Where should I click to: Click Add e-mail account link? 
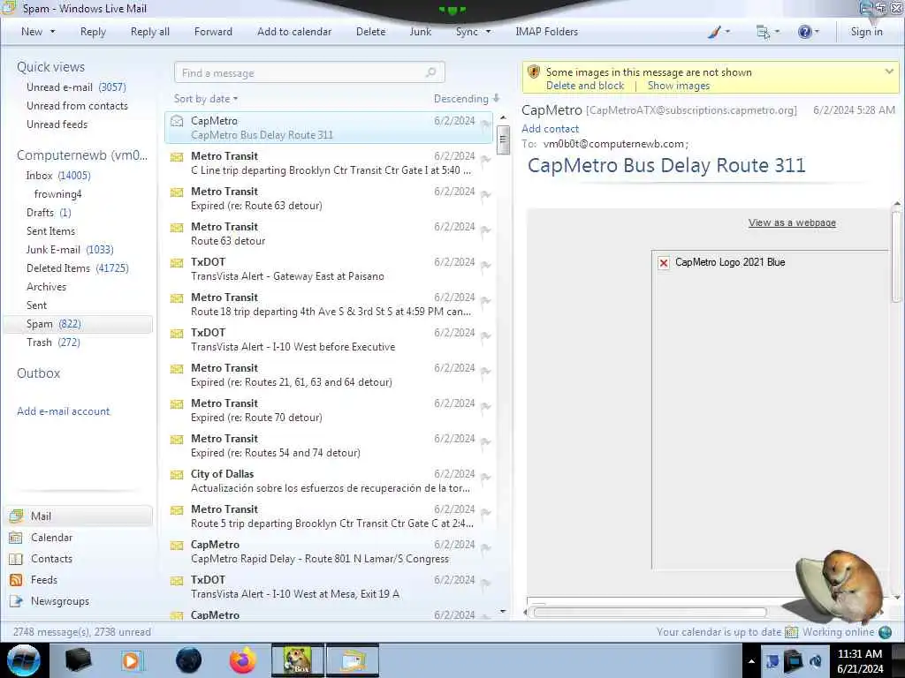coord(64,411)
